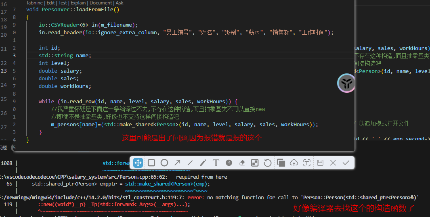Click the Edit code lens link
430x217 pixels.
tap(51, 3)
